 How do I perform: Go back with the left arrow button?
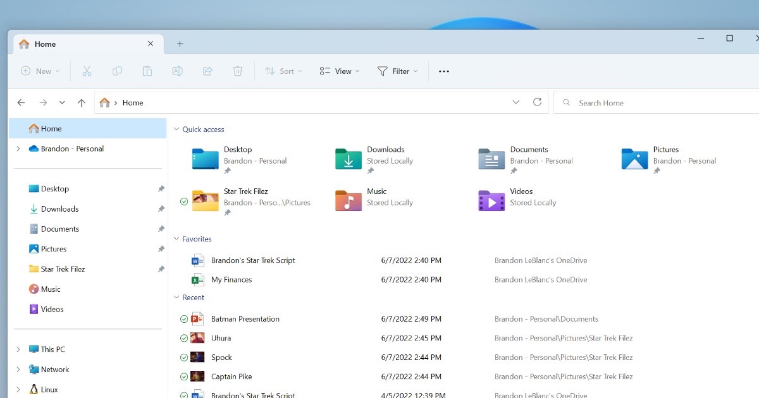pyautogui.click(x=21, y=102)
